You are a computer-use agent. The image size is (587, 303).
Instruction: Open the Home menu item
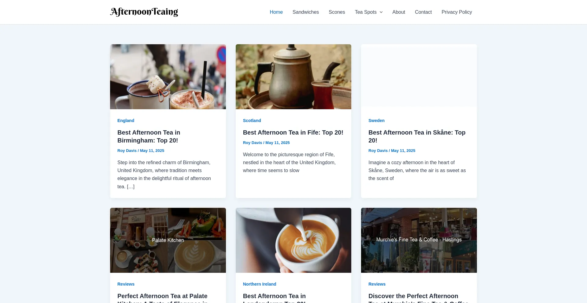tap(276, 12)
